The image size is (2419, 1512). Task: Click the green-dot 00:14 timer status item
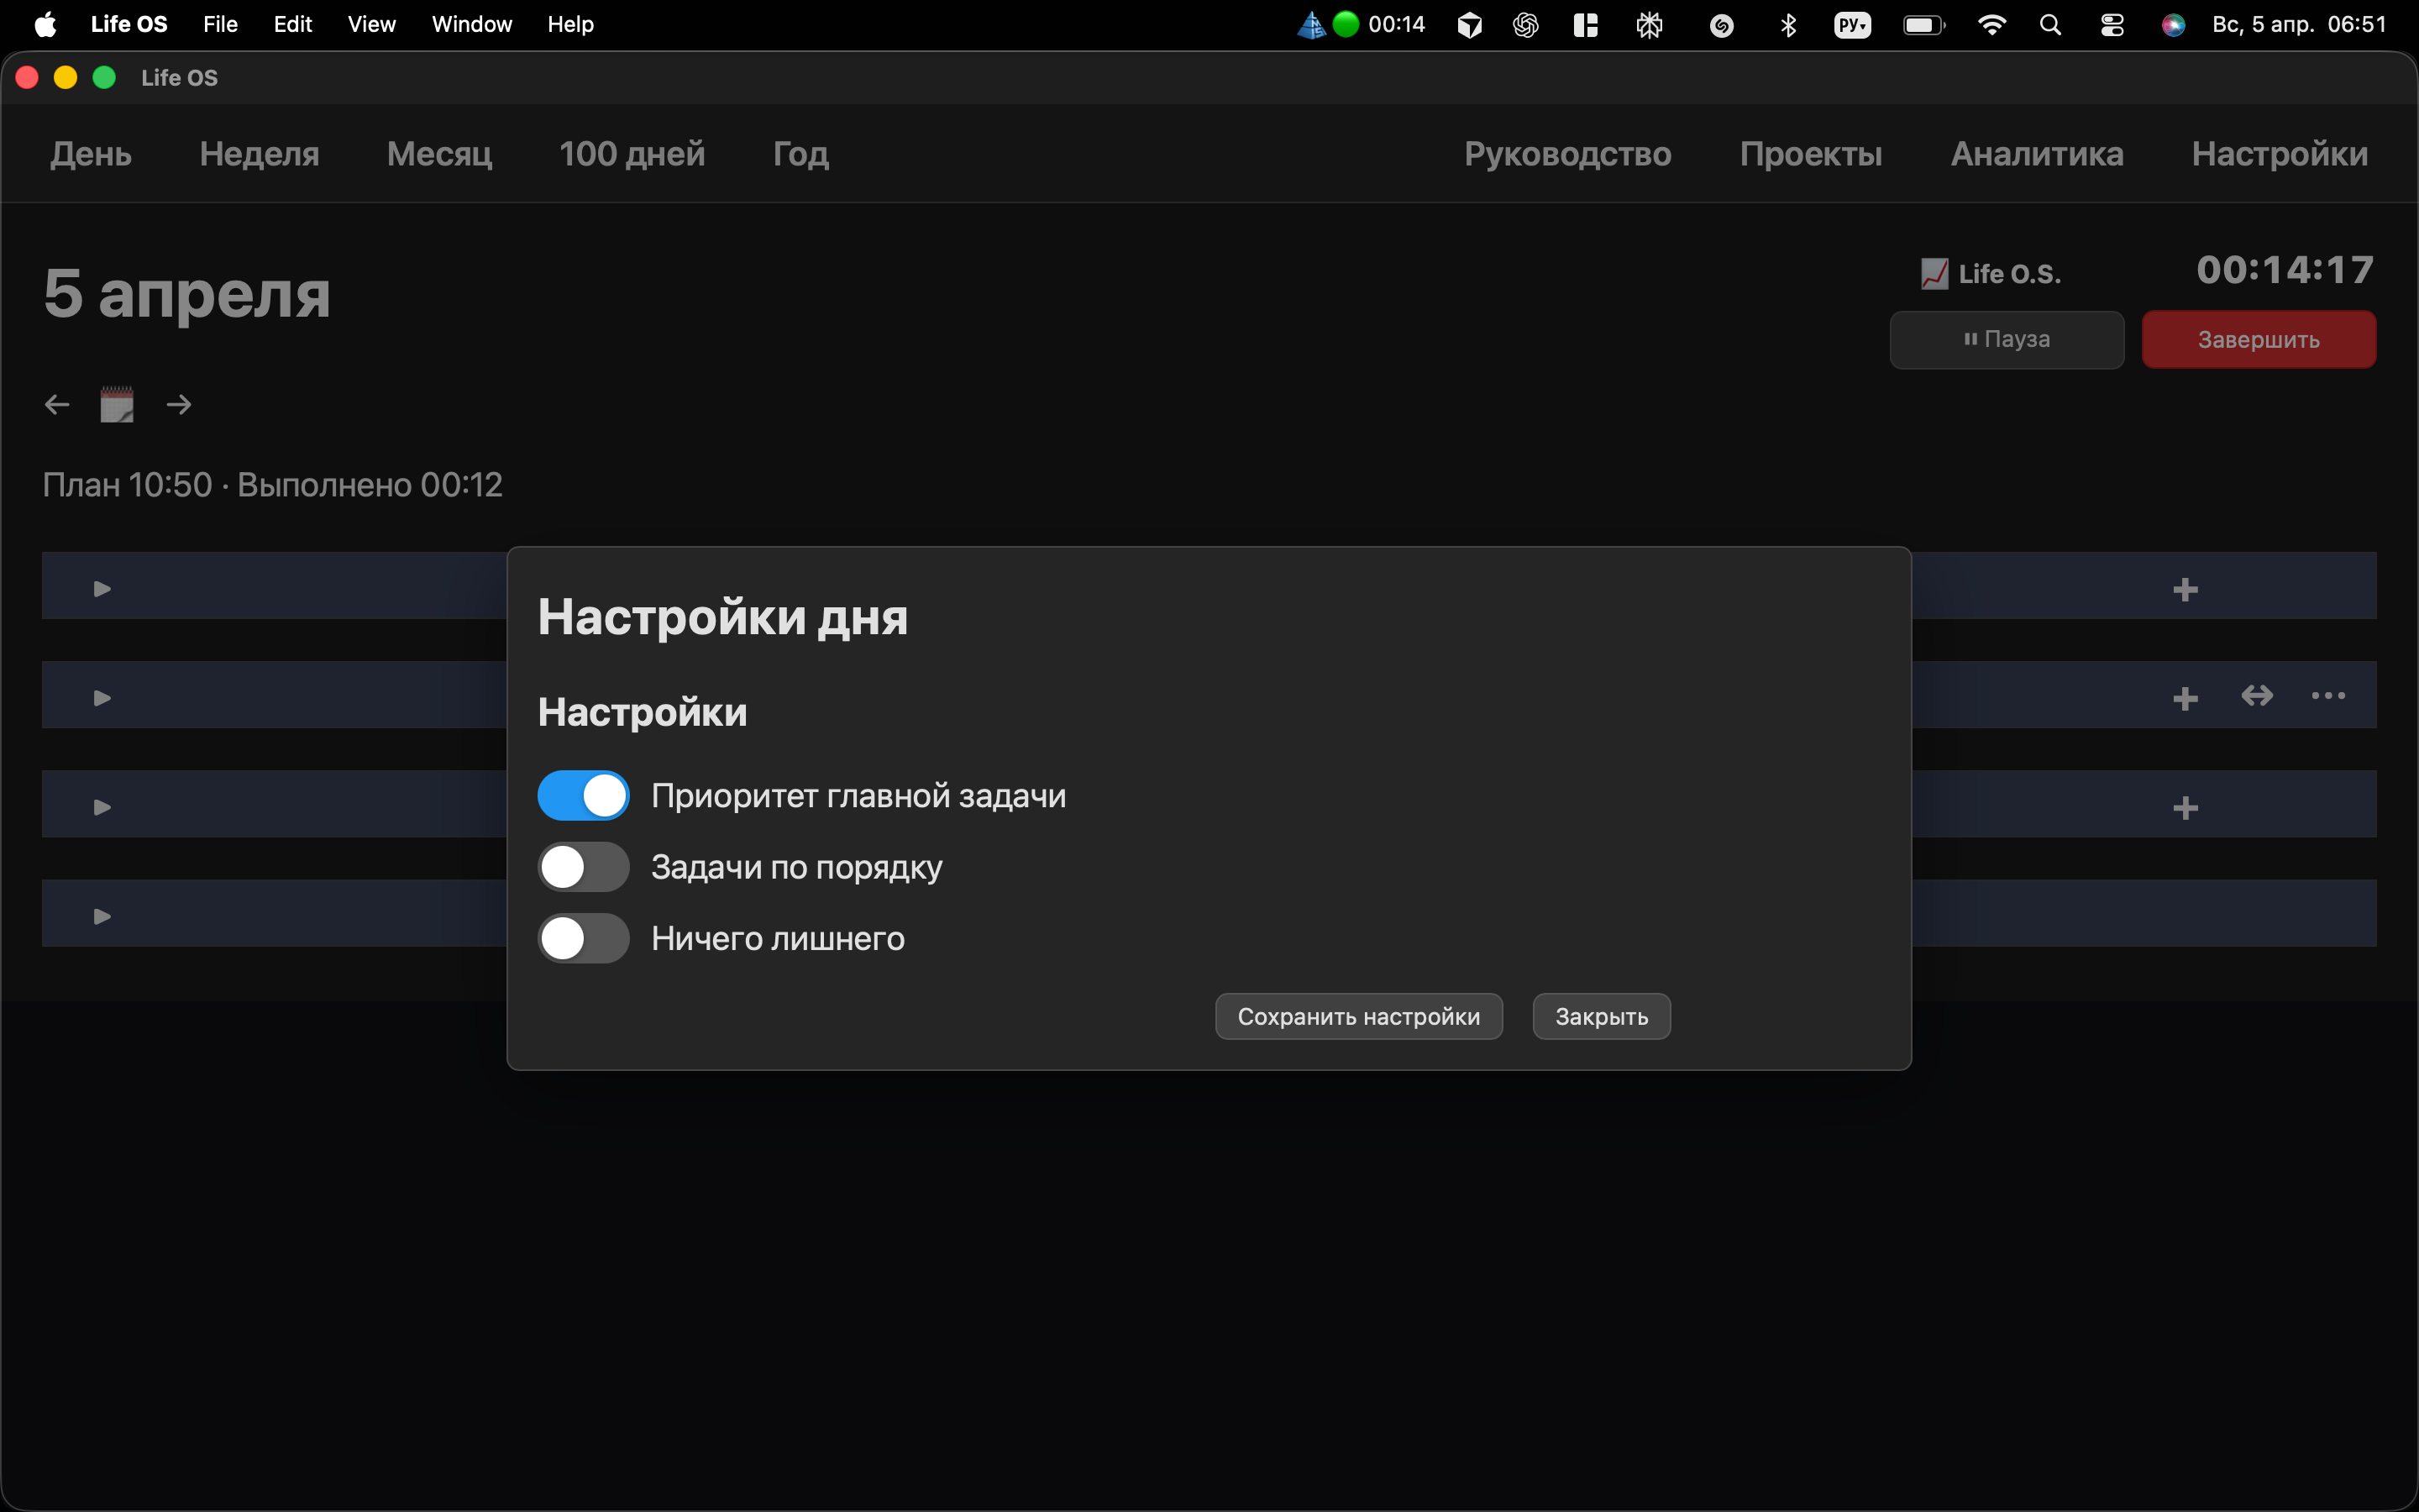(1379, 24)
